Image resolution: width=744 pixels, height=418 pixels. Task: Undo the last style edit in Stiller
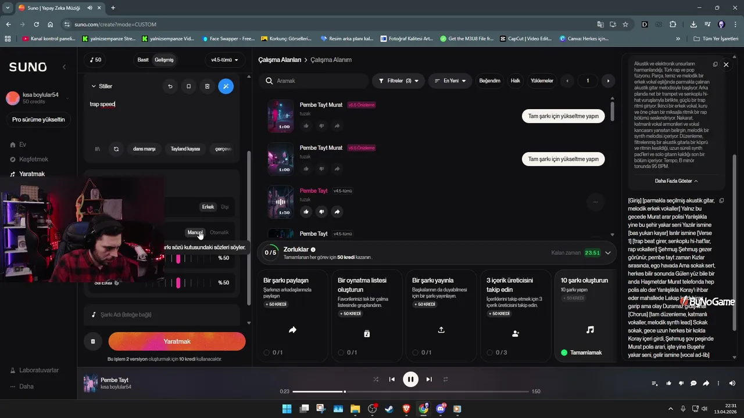tap(170, 87)
